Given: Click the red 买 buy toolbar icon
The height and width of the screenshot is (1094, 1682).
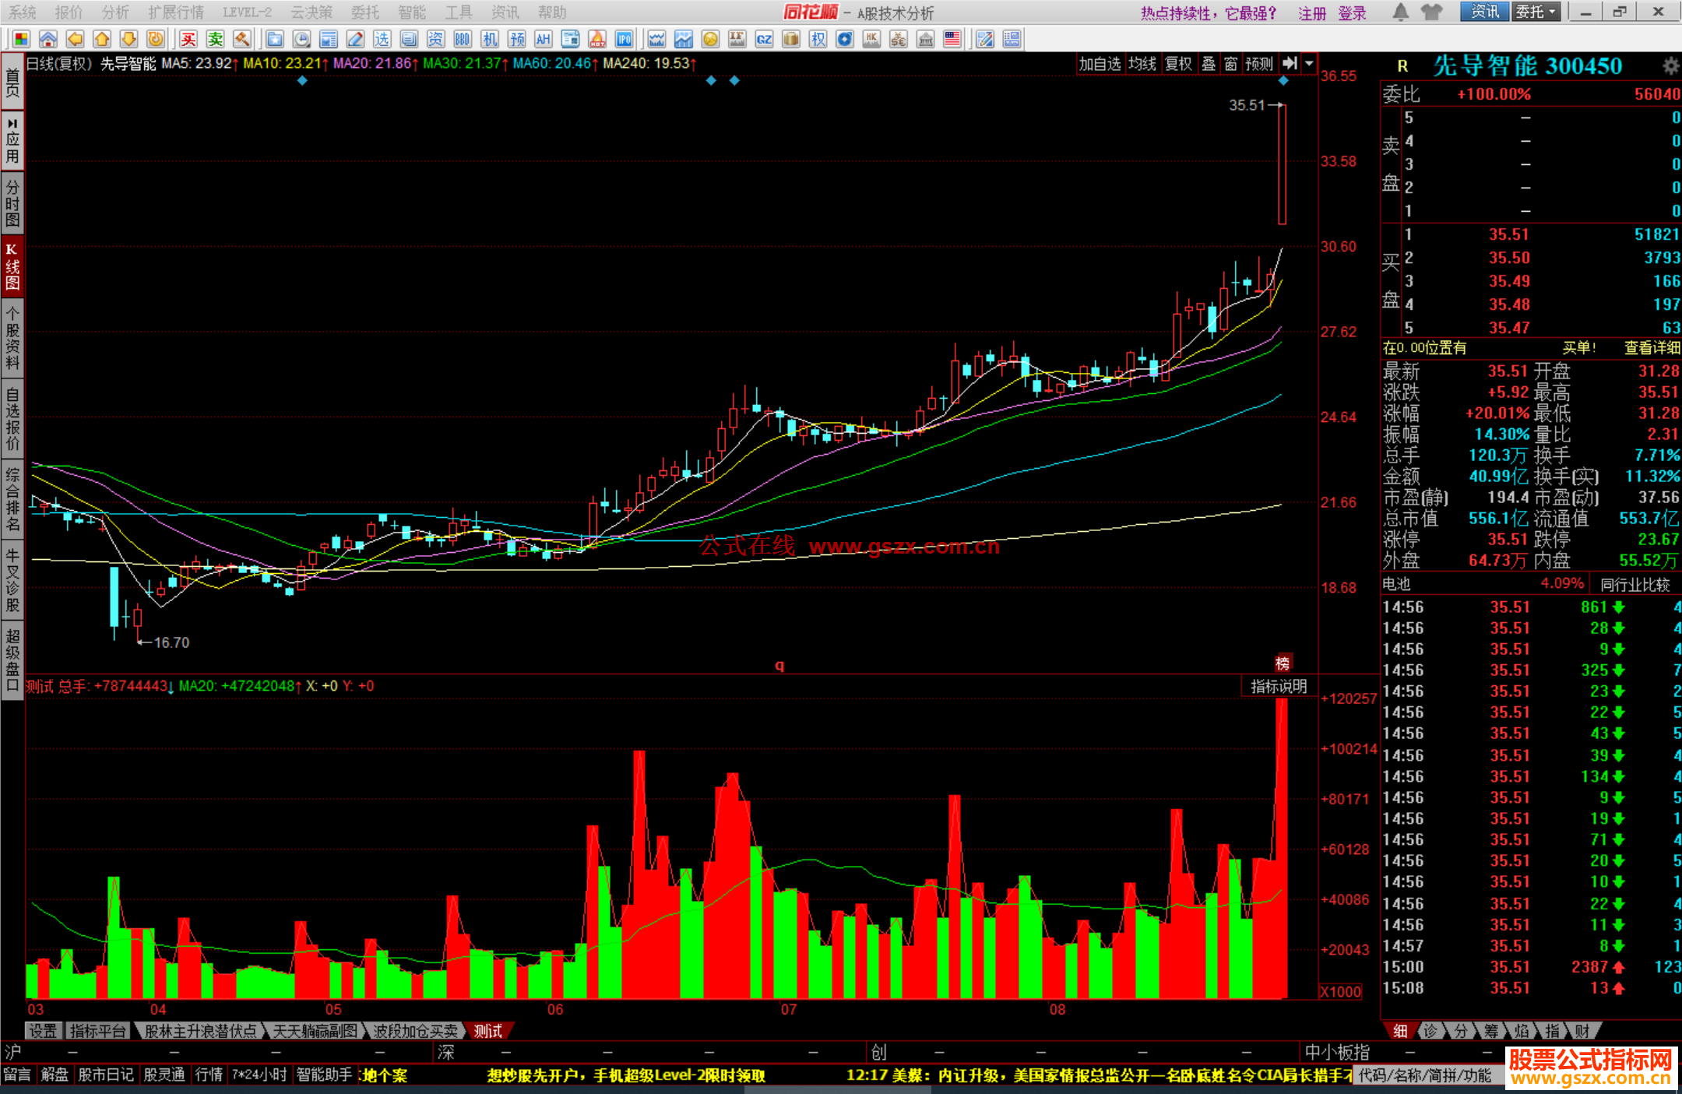Looking at the screenshot, I should click(x=188, y=39).
